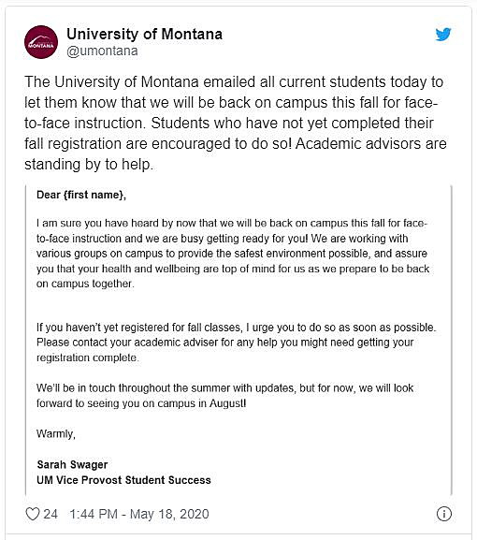Click the tweet text about face-to-face instruction
477x540 pixels.
pos(236,123)
